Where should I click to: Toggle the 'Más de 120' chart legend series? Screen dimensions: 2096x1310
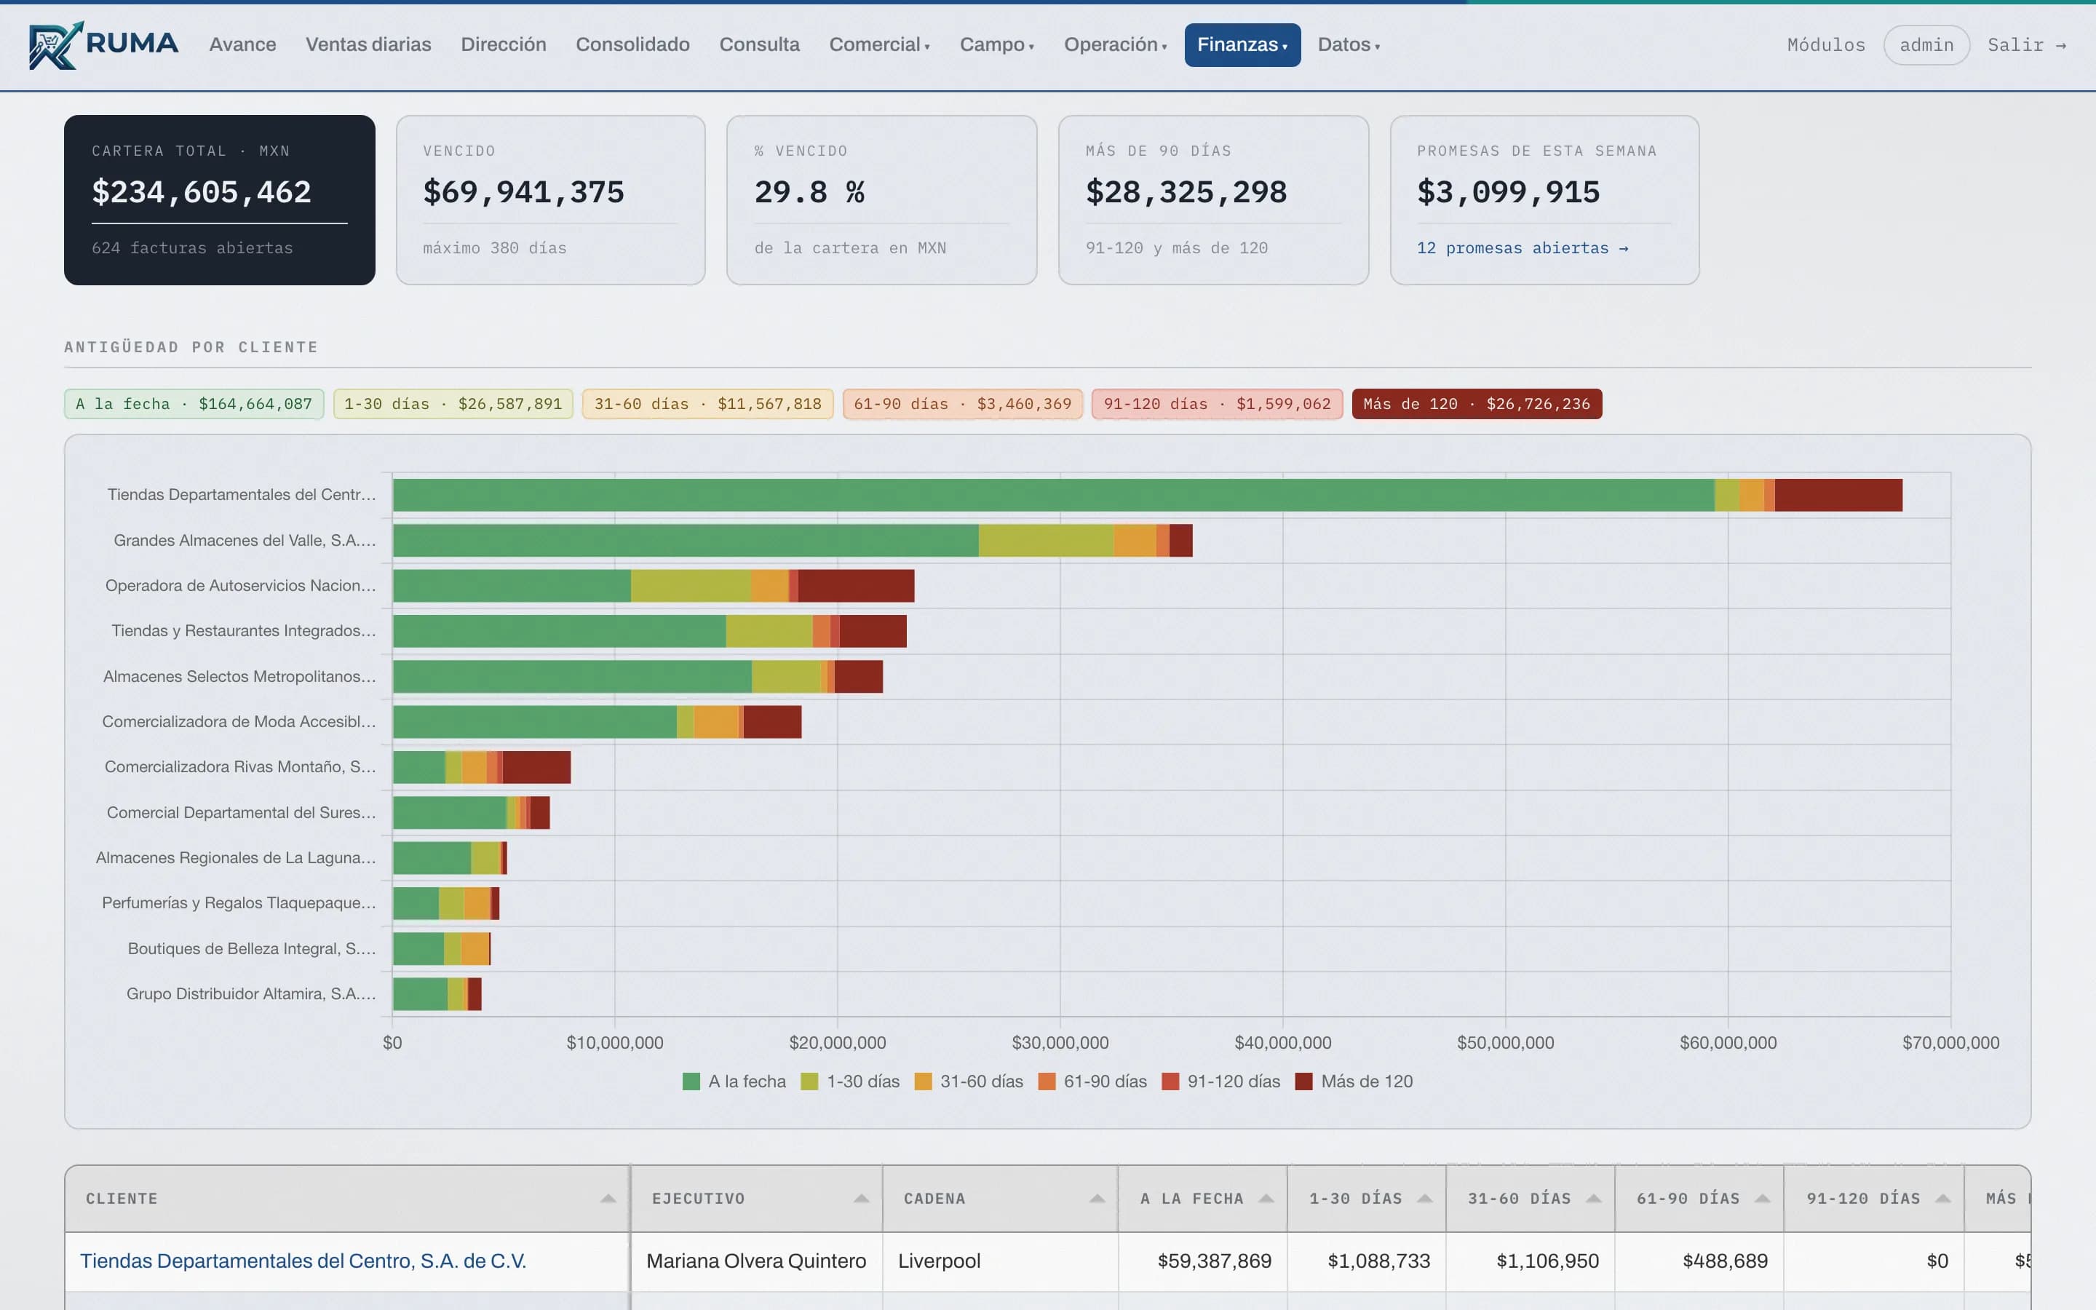[1354, 1081]
